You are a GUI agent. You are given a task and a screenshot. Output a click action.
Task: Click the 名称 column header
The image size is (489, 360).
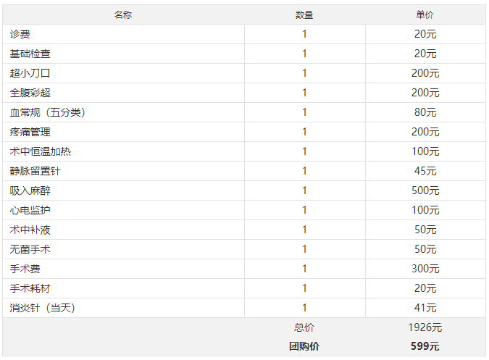(123, 14)
